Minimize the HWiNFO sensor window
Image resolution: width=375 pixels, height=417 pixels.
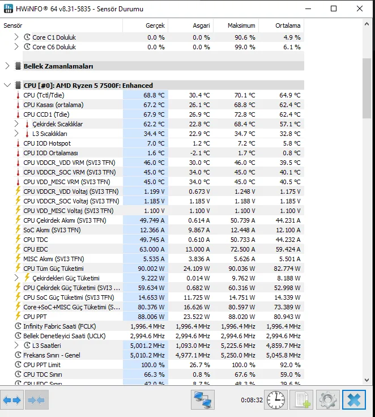pyautogui.click(x=308, y=8)
